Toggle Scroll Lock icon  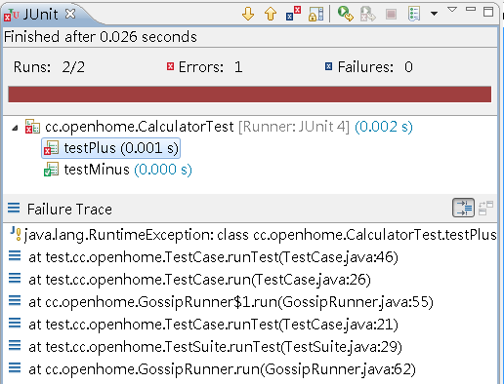tap(315, 14)
